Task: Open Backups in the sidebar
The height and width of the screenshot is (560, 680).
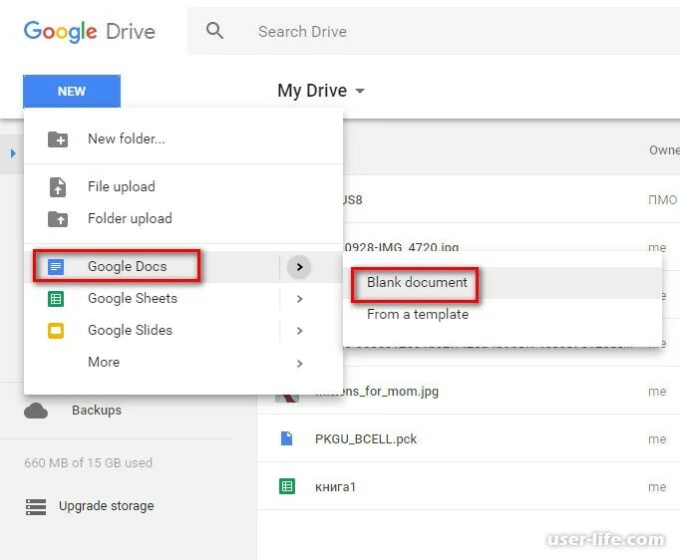Action: 97,411
